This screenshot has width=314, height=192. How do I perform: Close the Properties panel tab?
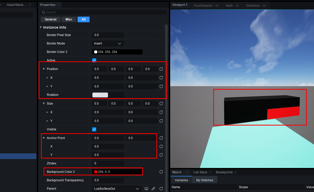pos(58,5)
